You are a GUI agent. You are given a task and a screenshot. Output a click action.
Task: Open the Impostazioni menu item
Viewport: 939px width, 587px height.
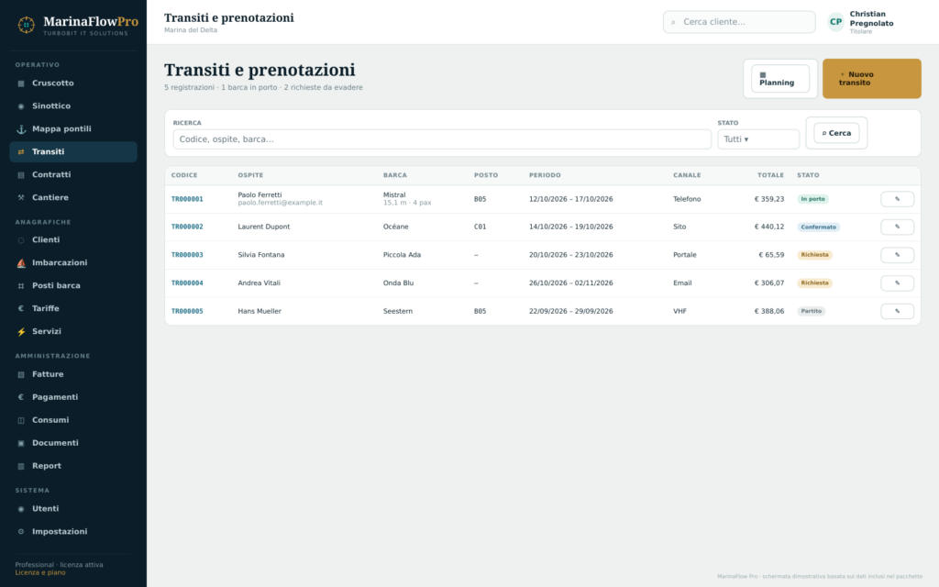click(73, 532)
